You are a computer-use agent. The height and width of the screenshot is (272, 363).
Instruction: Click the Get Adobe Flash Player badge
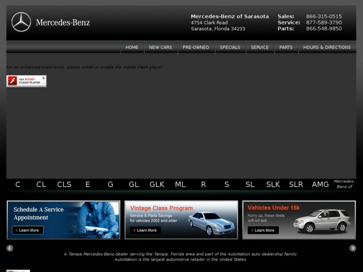(26, 81)
